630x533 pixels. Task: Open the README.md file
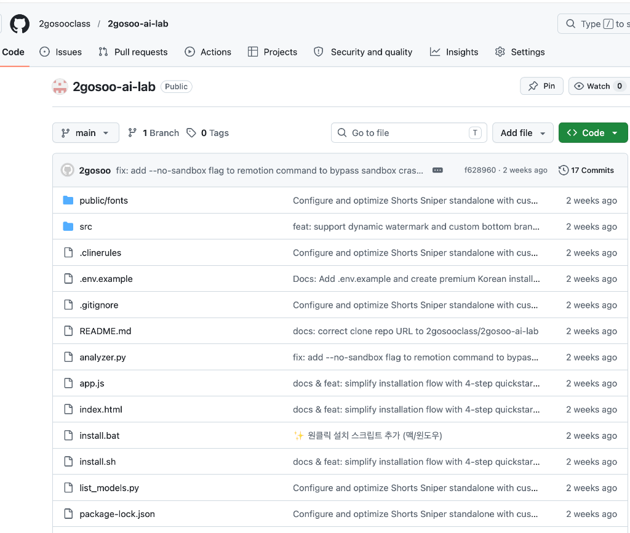click(105, 331)
